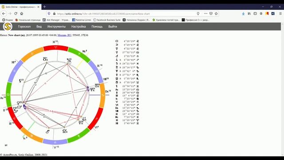This screenshot has width=284, height=160.
Task: Click the orange Capricorn segment of zodiac ring
Action: coord(103,95)
